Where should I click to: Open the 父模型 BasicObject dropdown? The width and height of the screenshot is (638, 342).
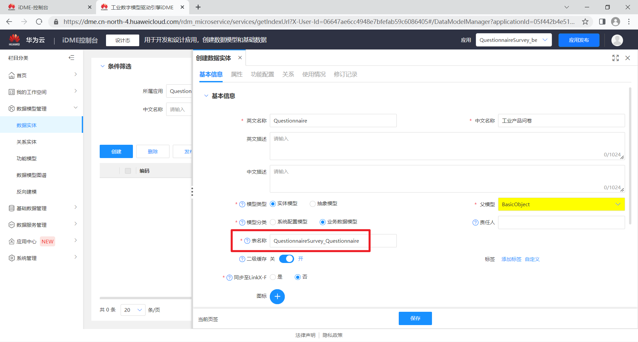click(x=561, y=204)
